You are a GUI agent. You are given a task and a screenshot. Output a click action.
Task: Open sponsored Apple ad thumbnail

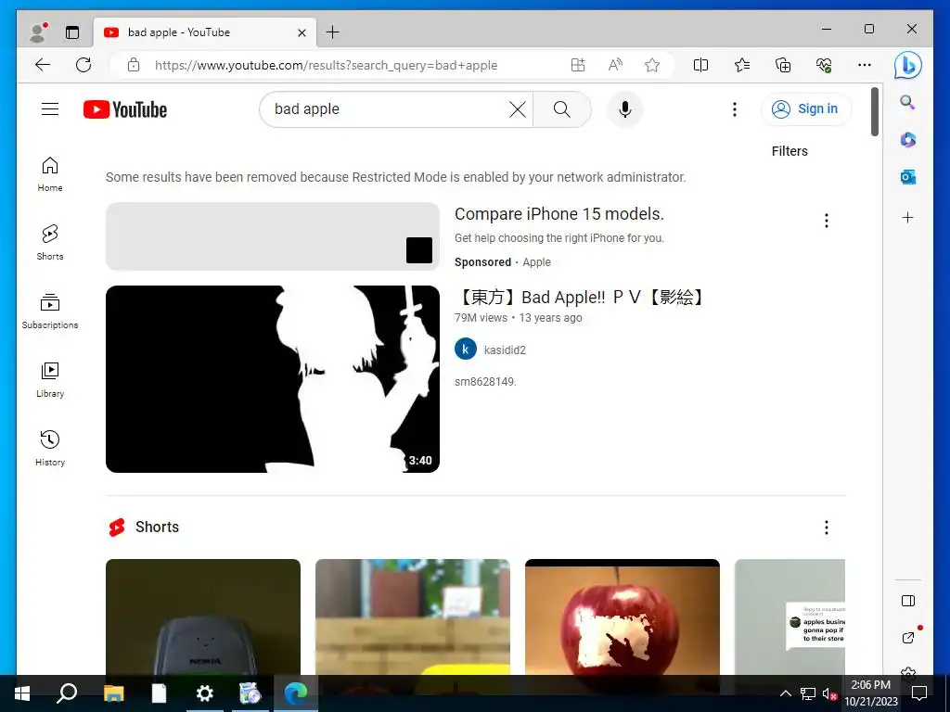[273, 236]
